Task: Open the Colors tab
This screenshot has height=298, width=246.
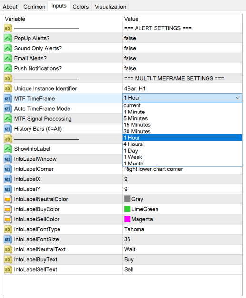Action: 80,7
